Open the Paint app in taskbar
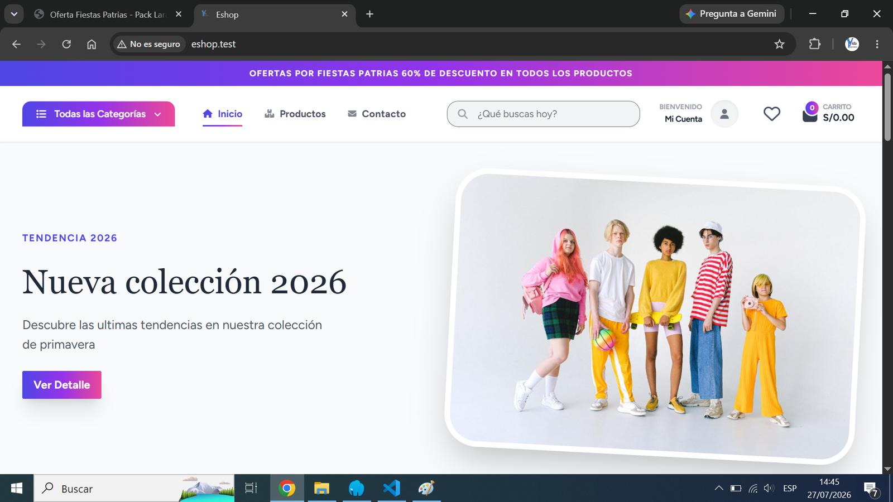893x502 pixels. [x=426, y=488]
